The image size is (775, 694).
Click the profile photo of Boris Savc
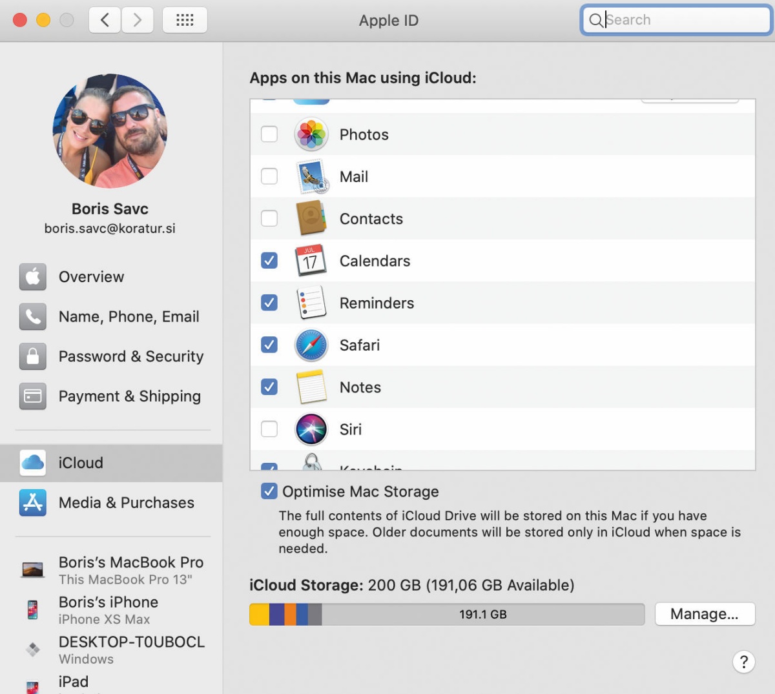tap(110, 130)
